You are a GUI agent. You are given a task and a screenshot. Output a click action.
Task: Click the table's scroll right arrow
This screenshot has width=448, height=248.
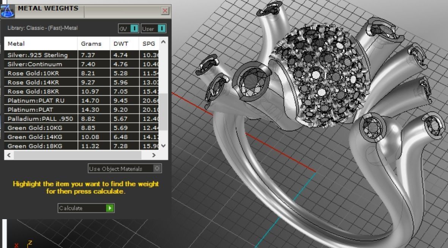(154, 155)
